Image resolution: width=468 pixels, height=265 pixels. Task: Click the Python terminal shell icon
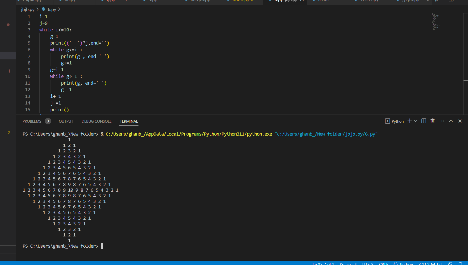(x=387, y=121)
